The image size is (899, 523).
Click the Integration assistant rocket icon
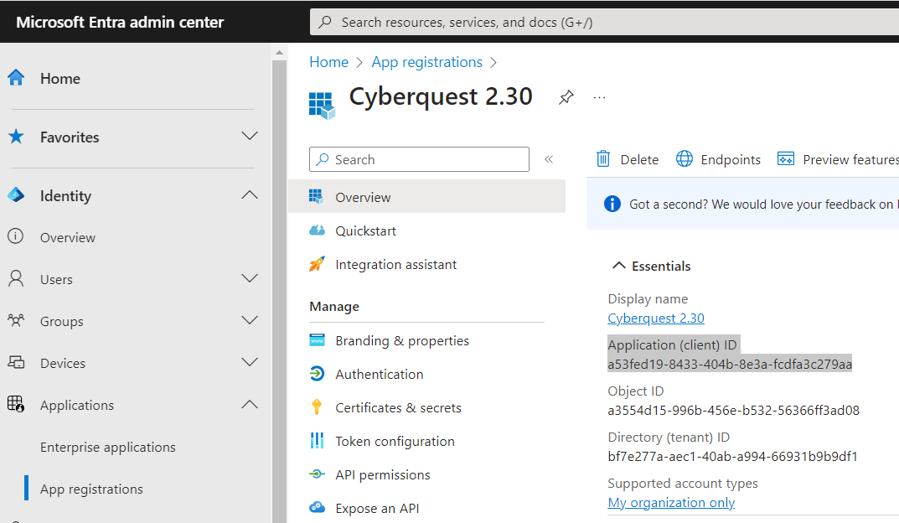[x=317, y=264]
